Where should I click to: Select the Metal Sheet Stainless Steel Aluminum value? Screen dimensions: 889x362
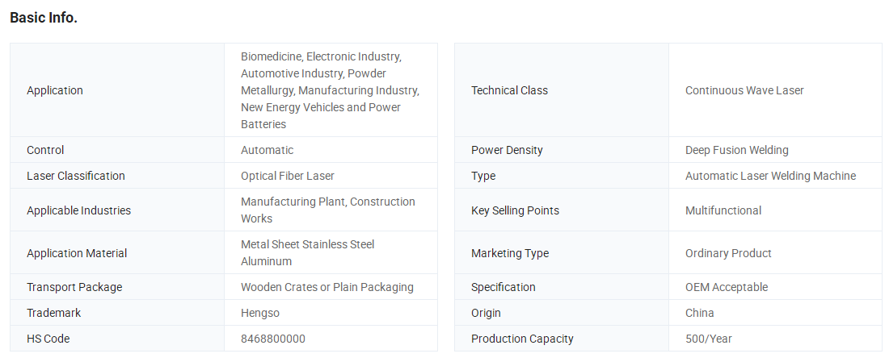(x=307, y=253)
